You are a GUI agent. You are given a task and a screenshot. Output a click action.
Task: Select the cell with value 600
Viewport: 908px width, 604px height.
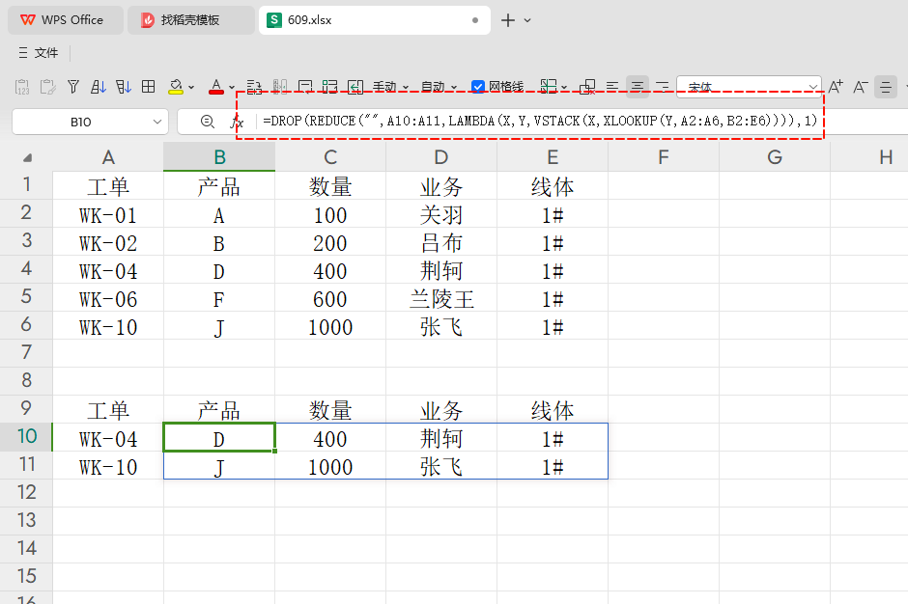[x=330, y=299]
